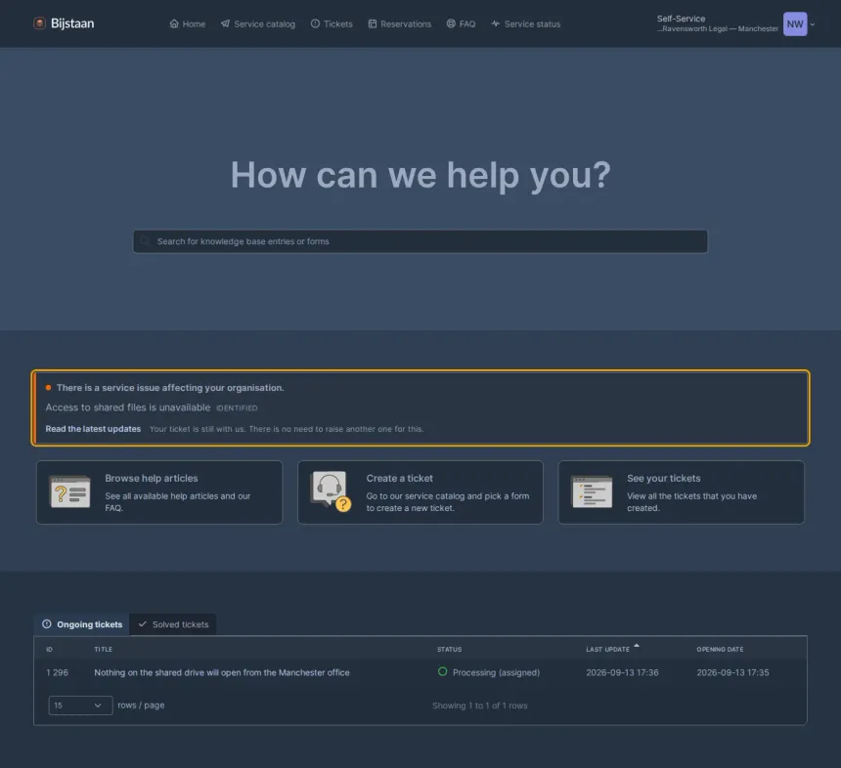Click the search magnifier icon

[146, 241]
